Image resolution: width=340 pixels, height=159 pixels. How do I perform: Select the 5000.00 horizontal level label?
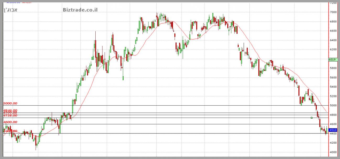pos(10,103)
